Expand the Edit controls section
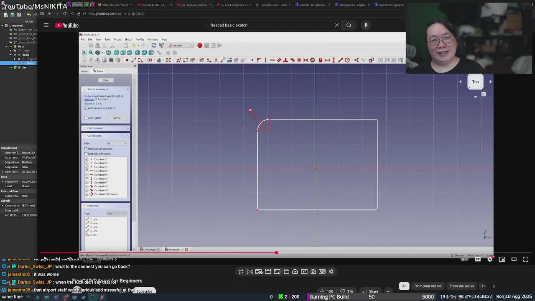535x301 pixels. coord(128,128)
